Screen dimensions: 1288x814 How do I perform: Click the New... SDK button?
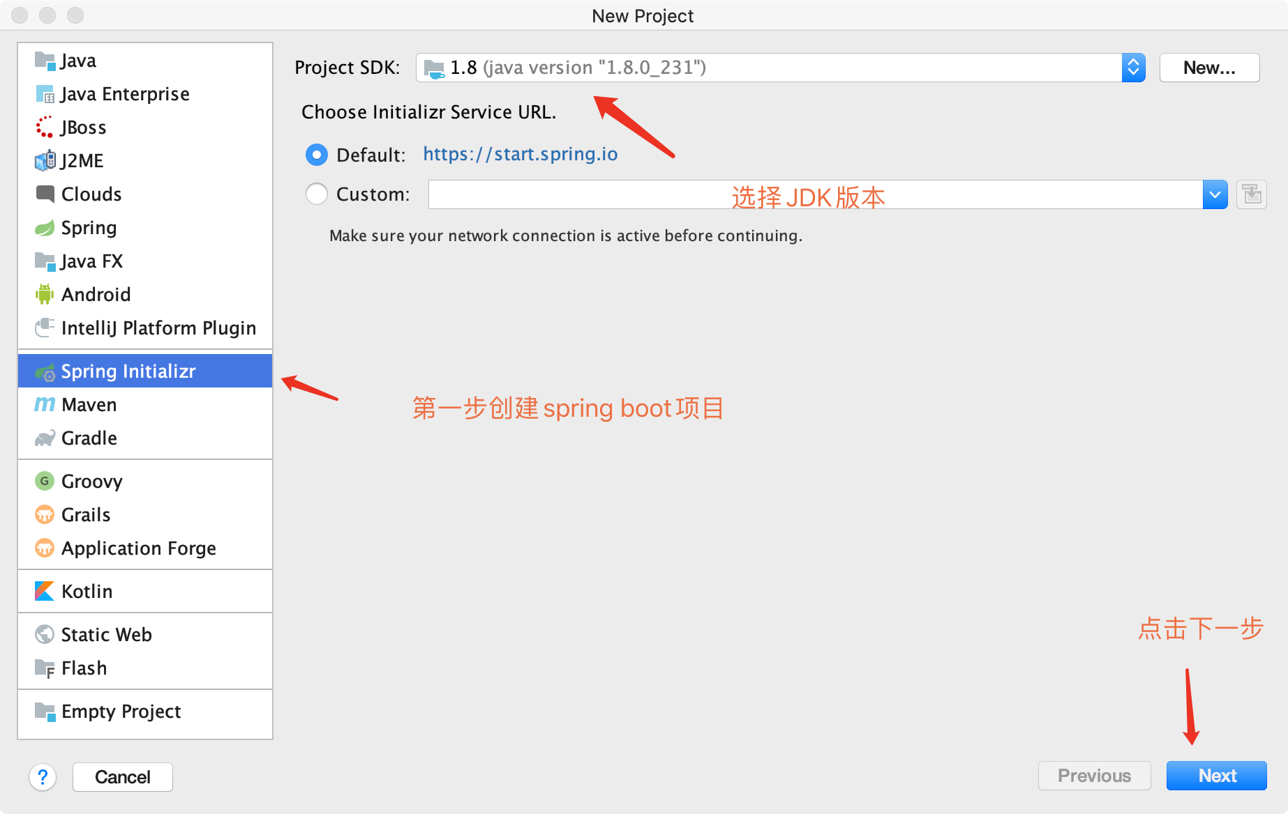pyautogui.click(x=1209, y=68)
